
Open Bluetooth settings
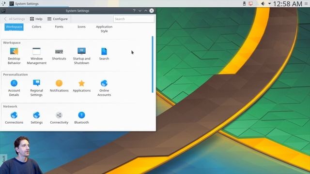(81, 118)
